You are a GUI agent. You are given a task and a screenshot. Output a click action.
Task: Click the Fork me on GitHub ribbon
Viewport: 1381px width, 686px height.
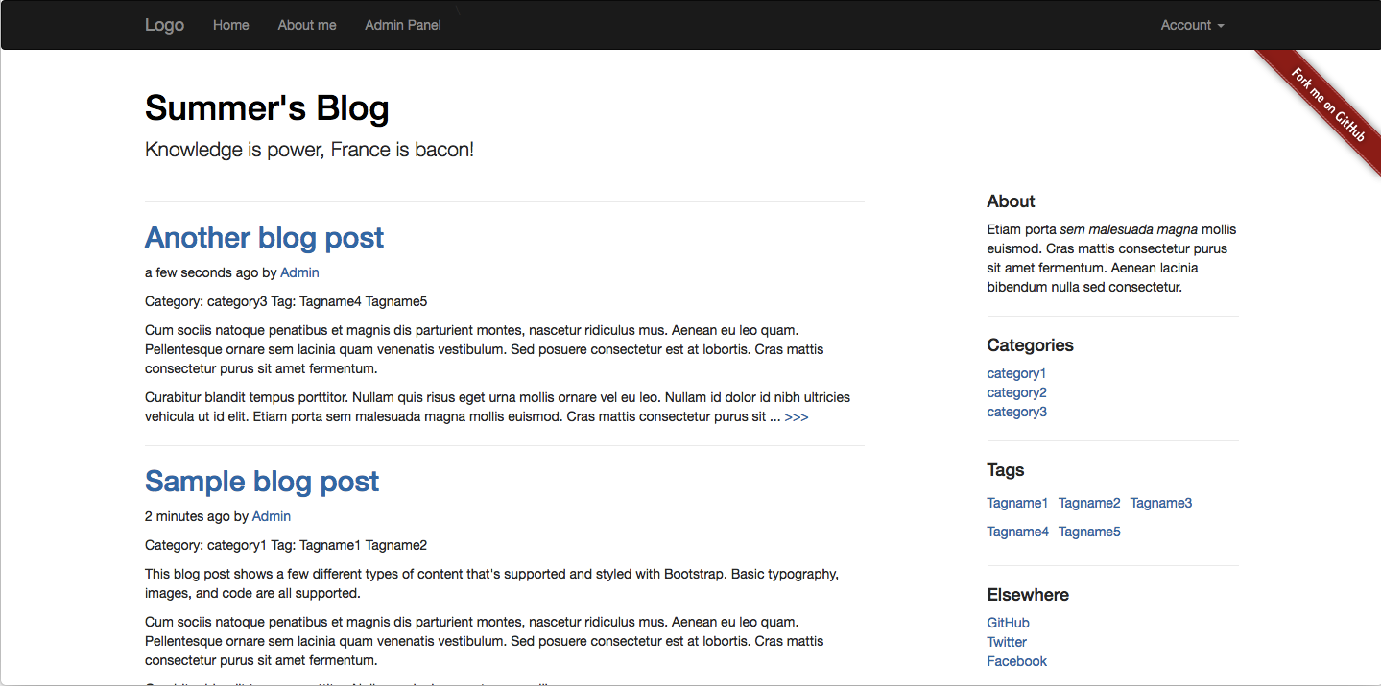pyautogui.click(x=1330, y=101)
